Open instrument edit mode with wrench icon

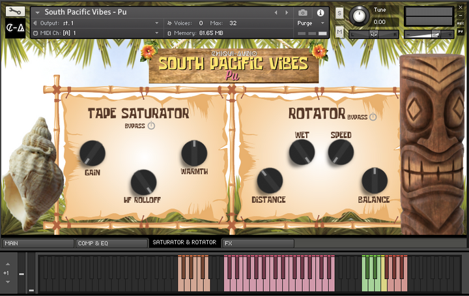click(x=15, y=11)
